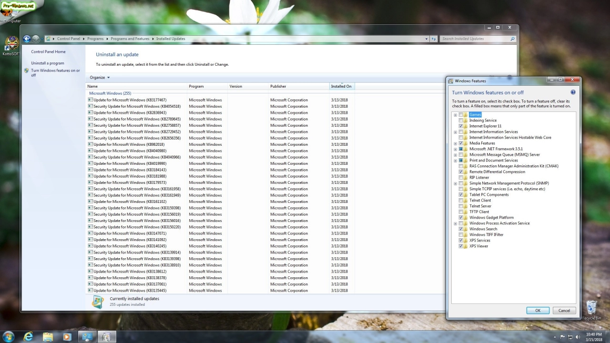
Task: Open Uninstall a program link
Action: click(x=48, y=63)
